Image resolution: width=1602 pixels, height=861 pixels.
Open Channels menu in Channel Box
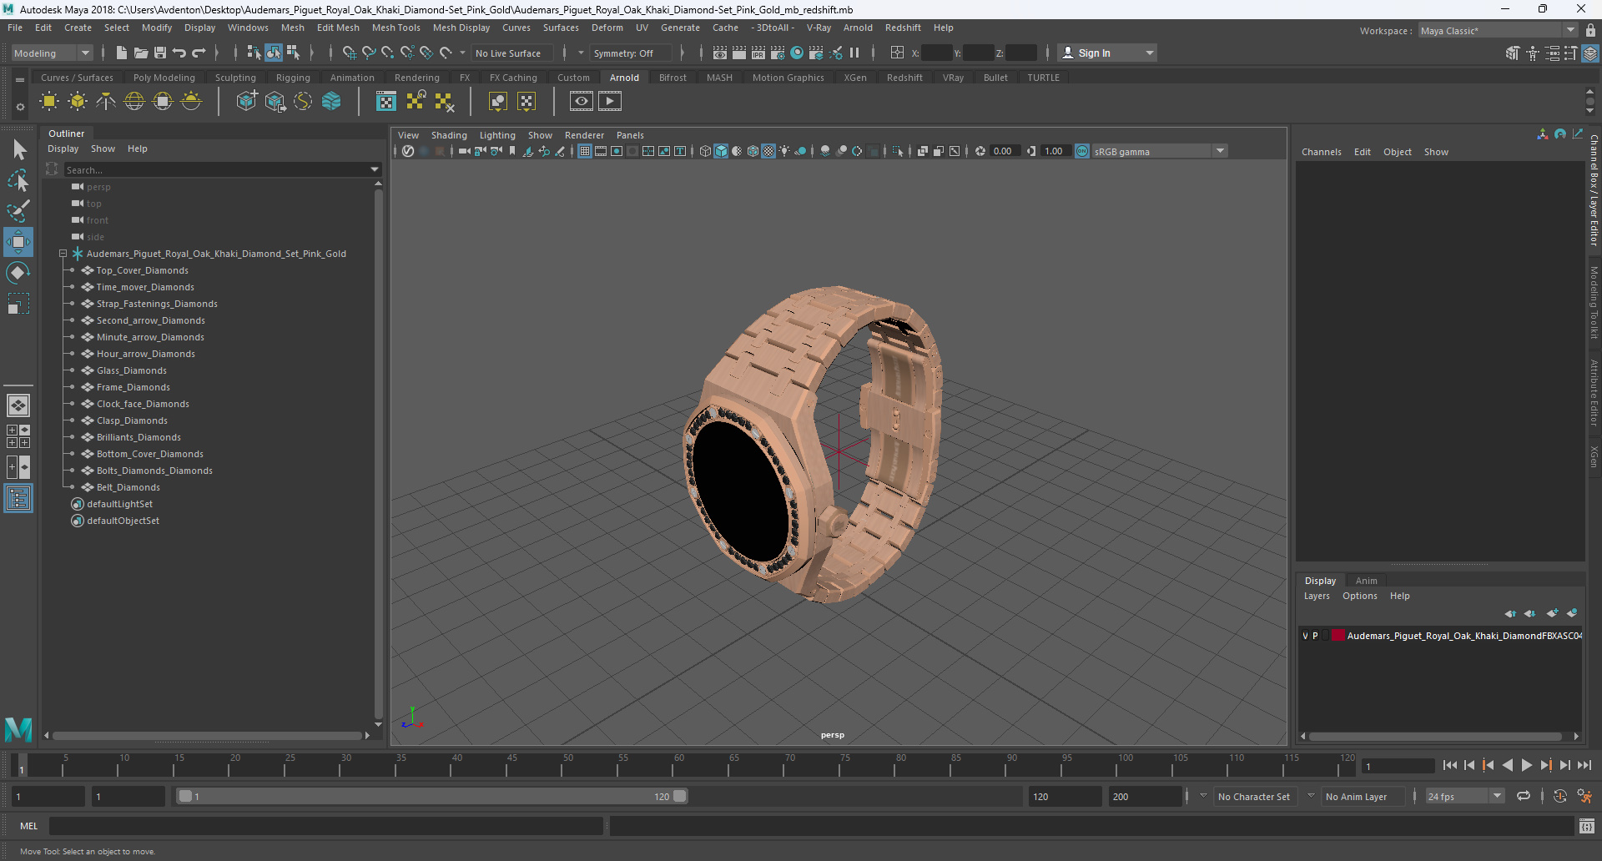point(1322,152)
